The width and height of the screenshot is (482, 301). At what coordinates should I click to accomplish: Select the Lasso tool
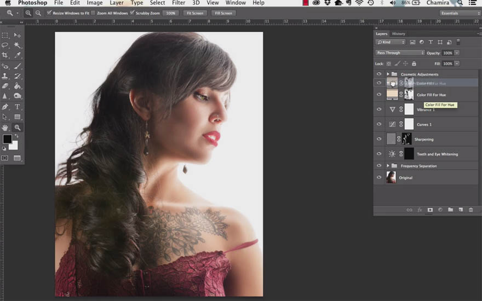pyautogui.click(x=5, y=45)
